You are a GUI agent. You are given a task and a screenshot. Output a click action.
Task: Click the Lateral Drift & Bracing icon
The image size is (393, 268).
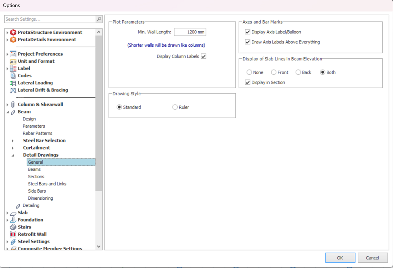click(x=13, y=90)
